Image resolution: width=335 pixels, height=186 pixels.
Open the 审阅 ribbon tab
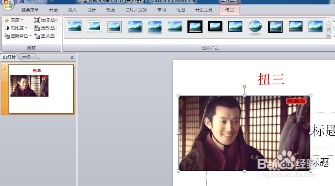click(x=162, y=10)
